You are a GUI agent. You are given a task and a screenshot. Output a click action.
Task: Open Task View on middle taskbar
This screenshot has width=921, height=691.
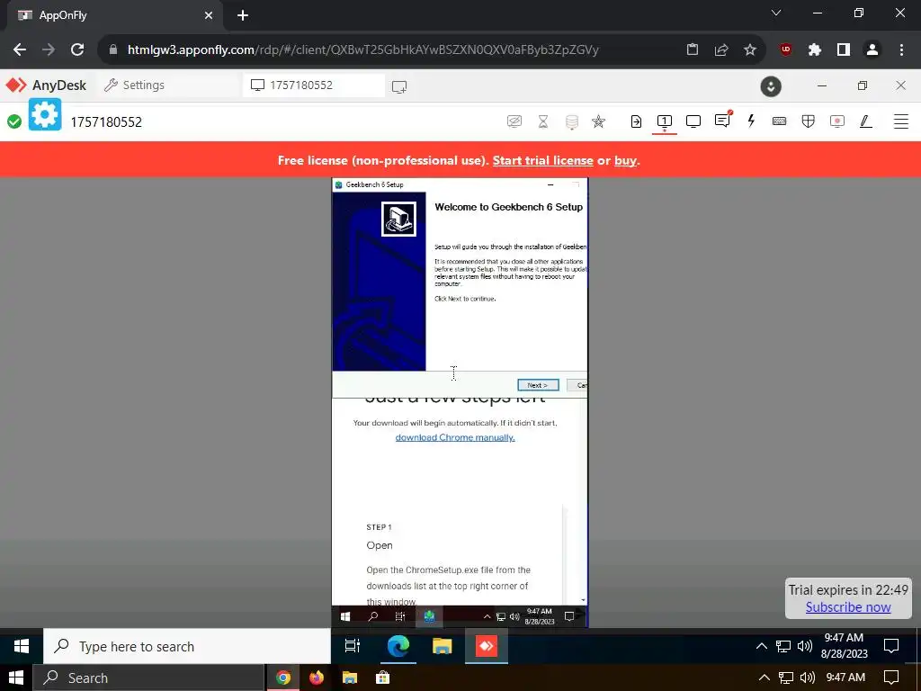tap(353, 646)
